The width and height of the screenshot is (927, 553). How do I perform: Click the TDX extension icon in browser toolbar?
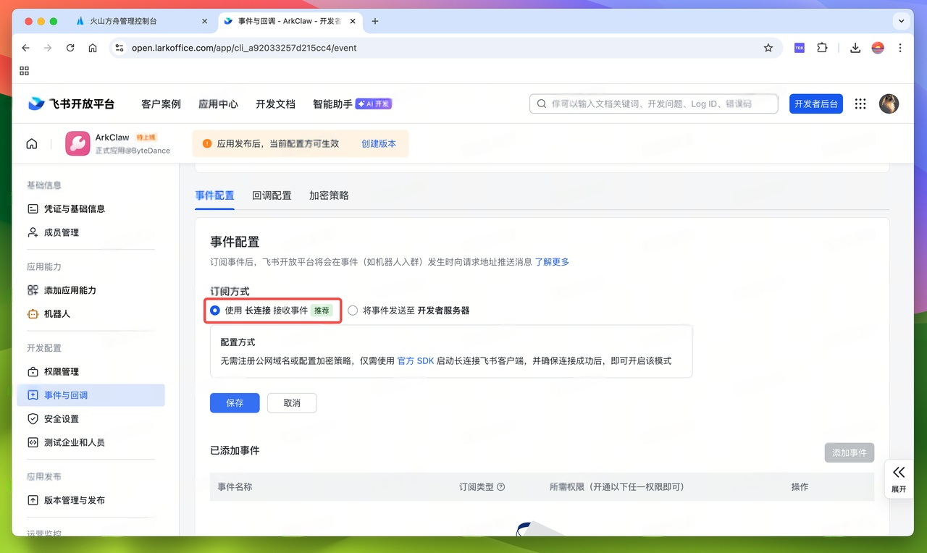799,47
